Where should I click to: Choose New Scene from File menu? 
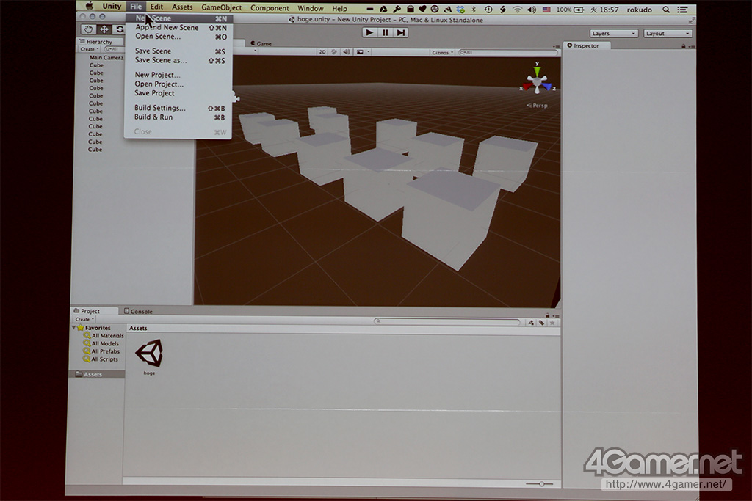[179, 18]
